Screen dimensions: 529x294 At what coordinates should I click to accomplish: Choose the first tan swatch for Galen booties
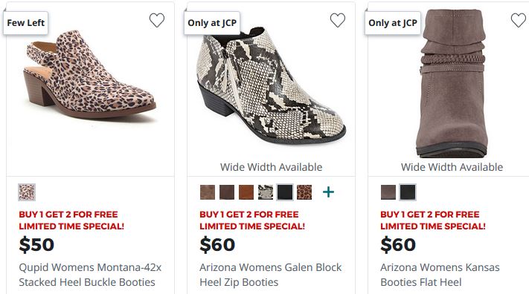(x=208, y=192)
